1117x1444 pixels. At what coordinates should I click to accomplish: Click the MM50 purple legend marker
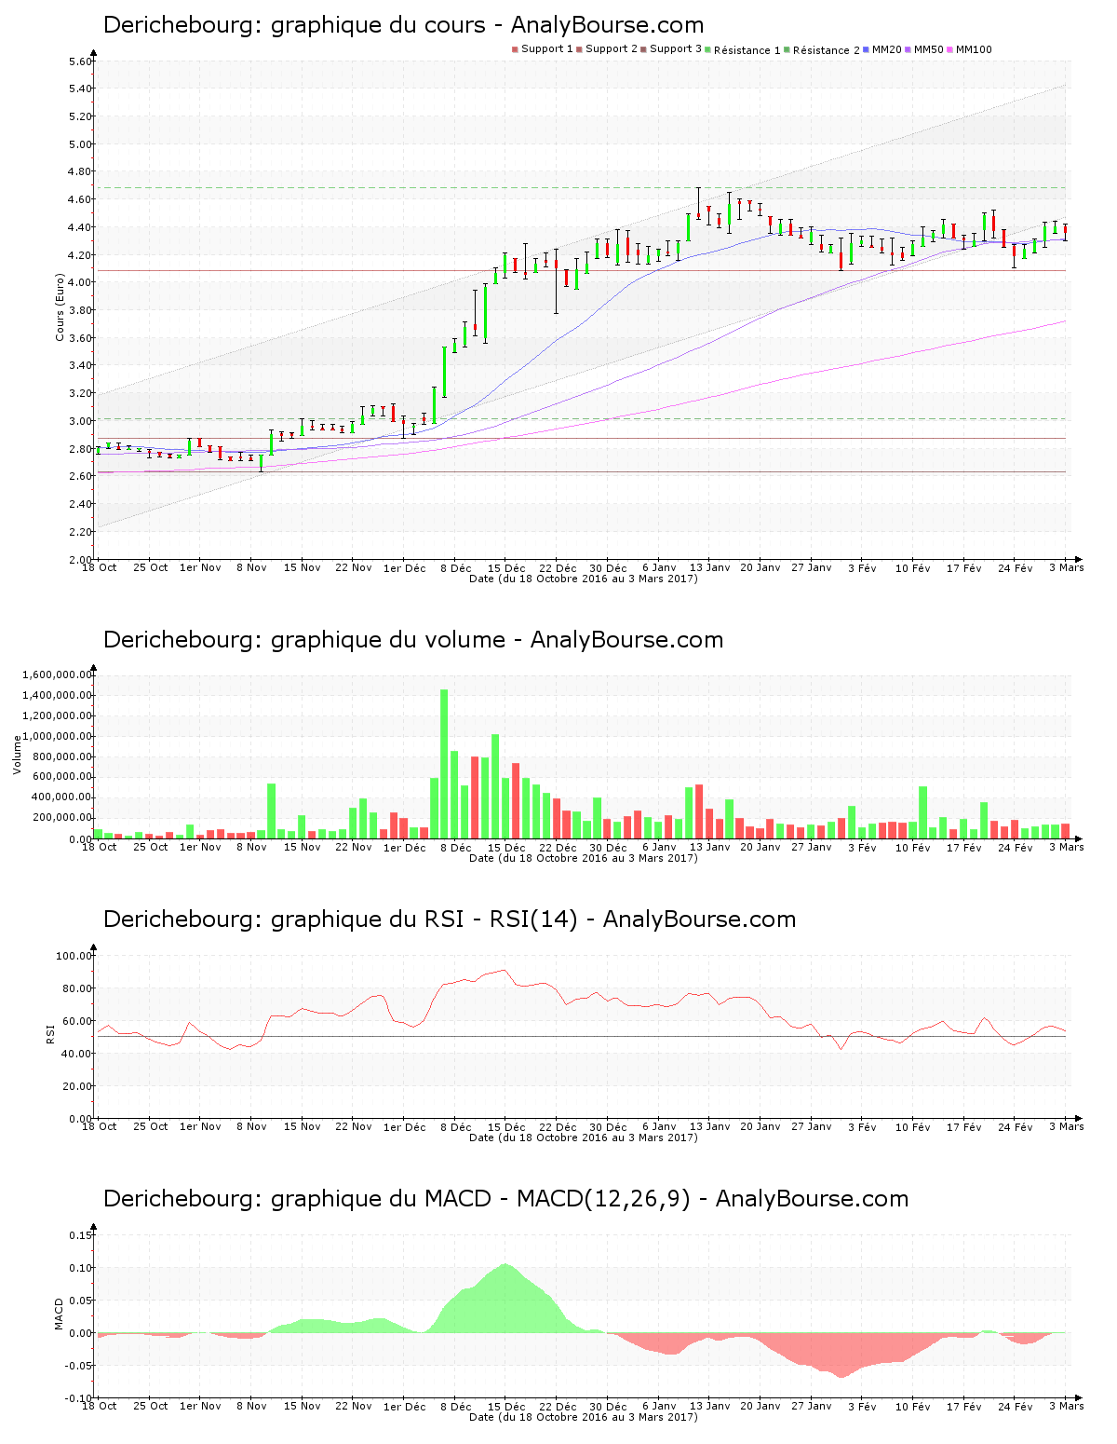[x=908, y=49]
